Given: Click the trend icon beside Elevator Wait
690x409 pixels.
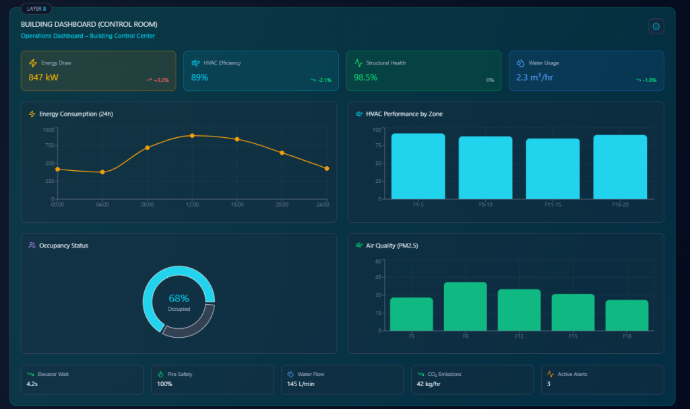Looking at the screenshot, I should pyautogui.click(x=30, y=374).
